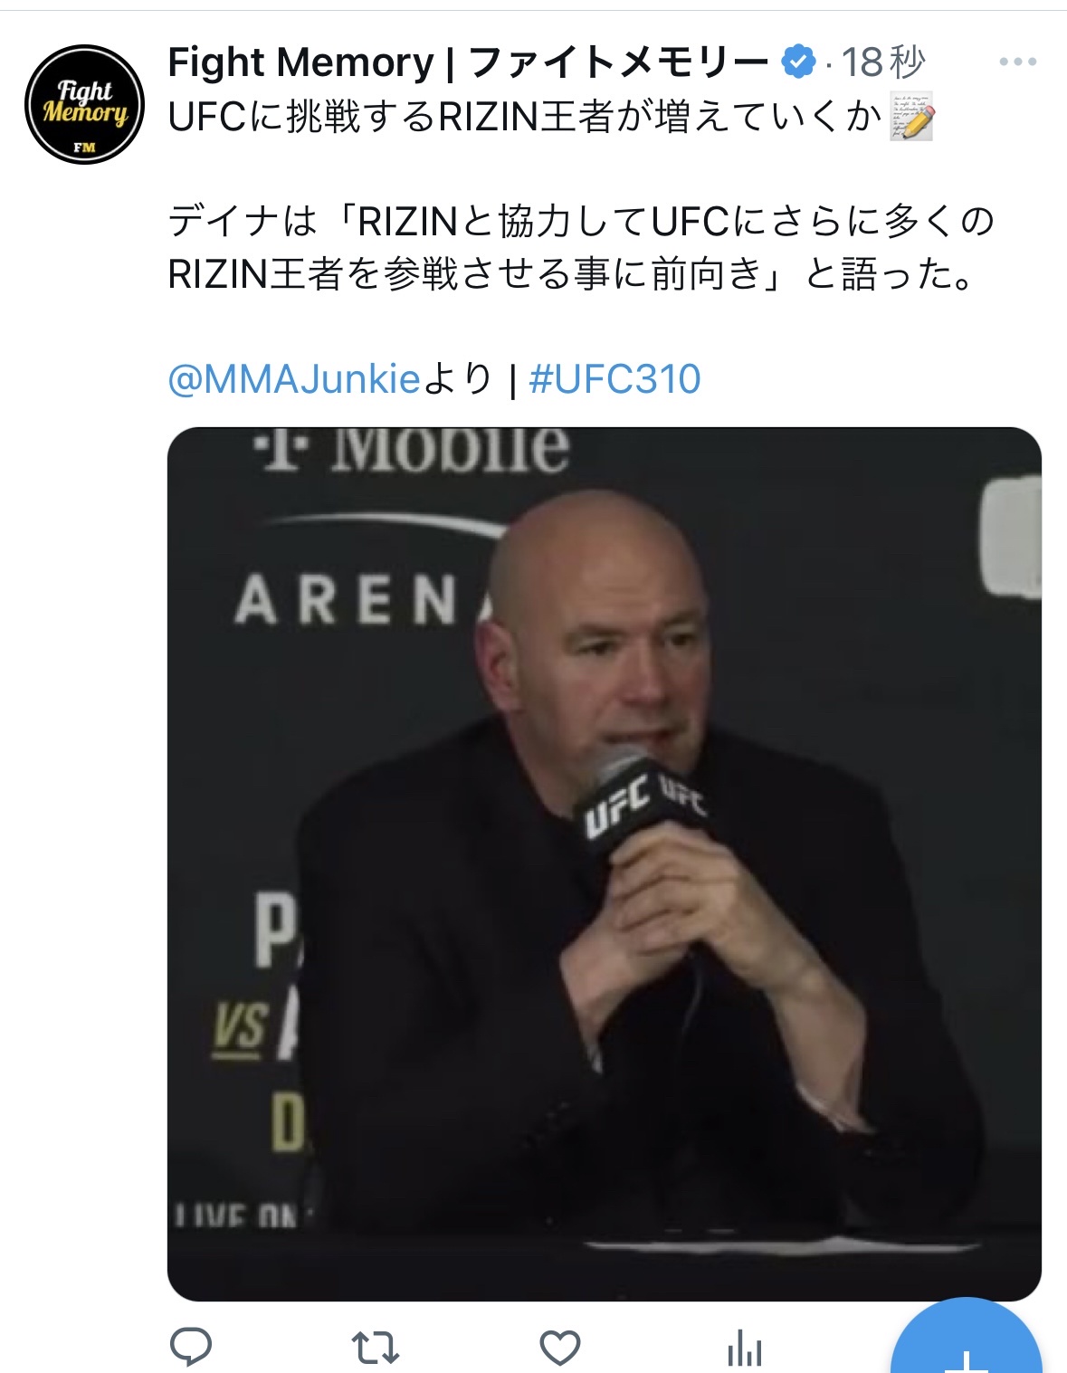This screenshot has height=1373, width=1067.
Task: Play the press conference video
Action: [605, 863]
